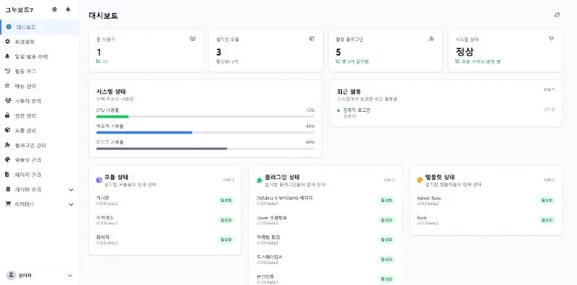
Task: Click the 모든 서비스 운영 중 status text
Action: [x=480, y=61]
